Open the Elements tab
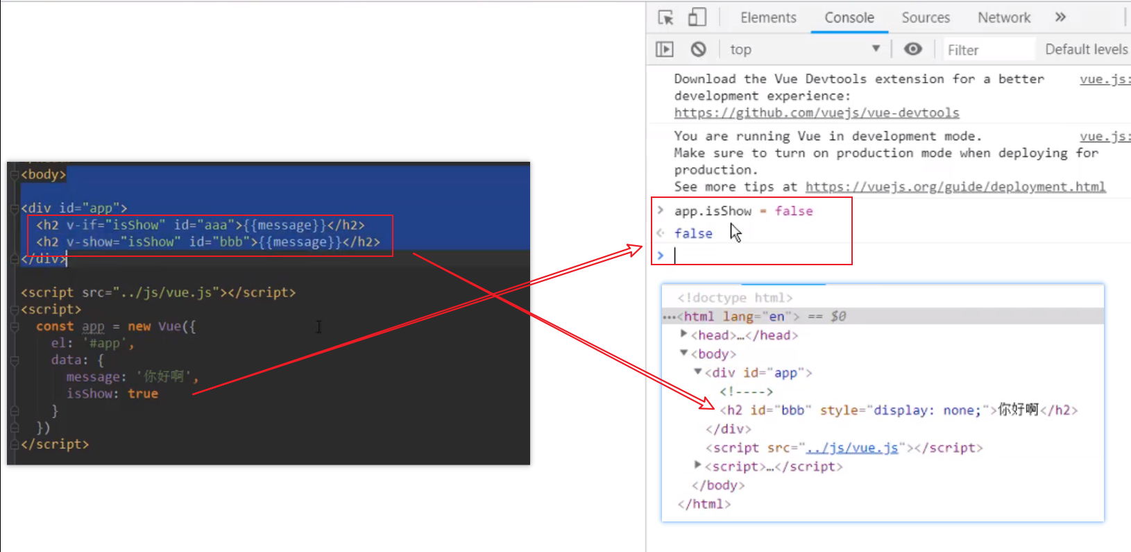Screen dimensions: 1131x552 tap(768, 17)
